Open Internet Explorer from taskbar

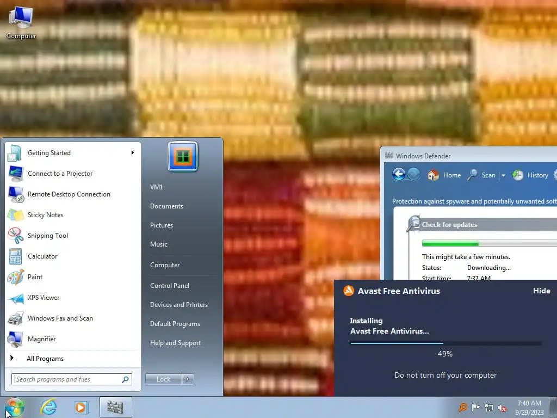coord(48,407)
